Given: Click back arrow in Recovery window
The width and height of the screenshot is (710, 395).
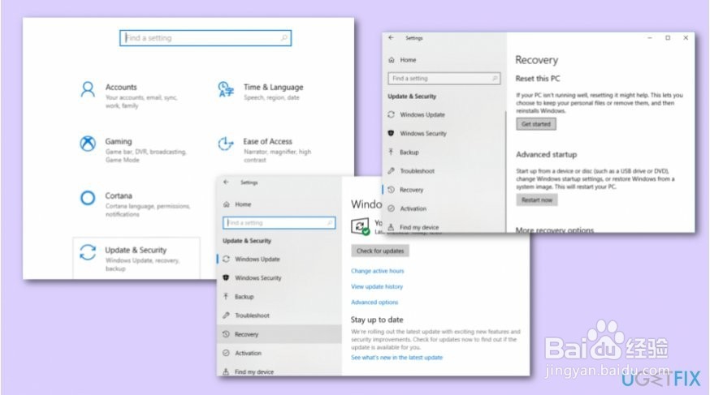Looking at the screenshot, I should (392, 38).
